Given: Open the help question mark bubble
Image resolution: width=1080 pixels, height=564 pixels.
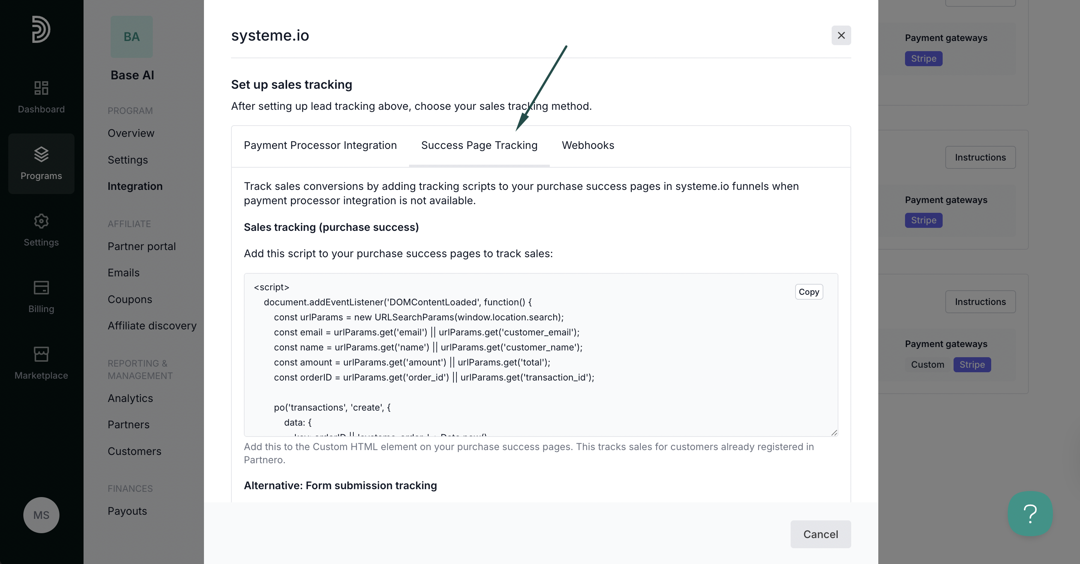Looking at the screenshot, I should [x=1030, y=514].
